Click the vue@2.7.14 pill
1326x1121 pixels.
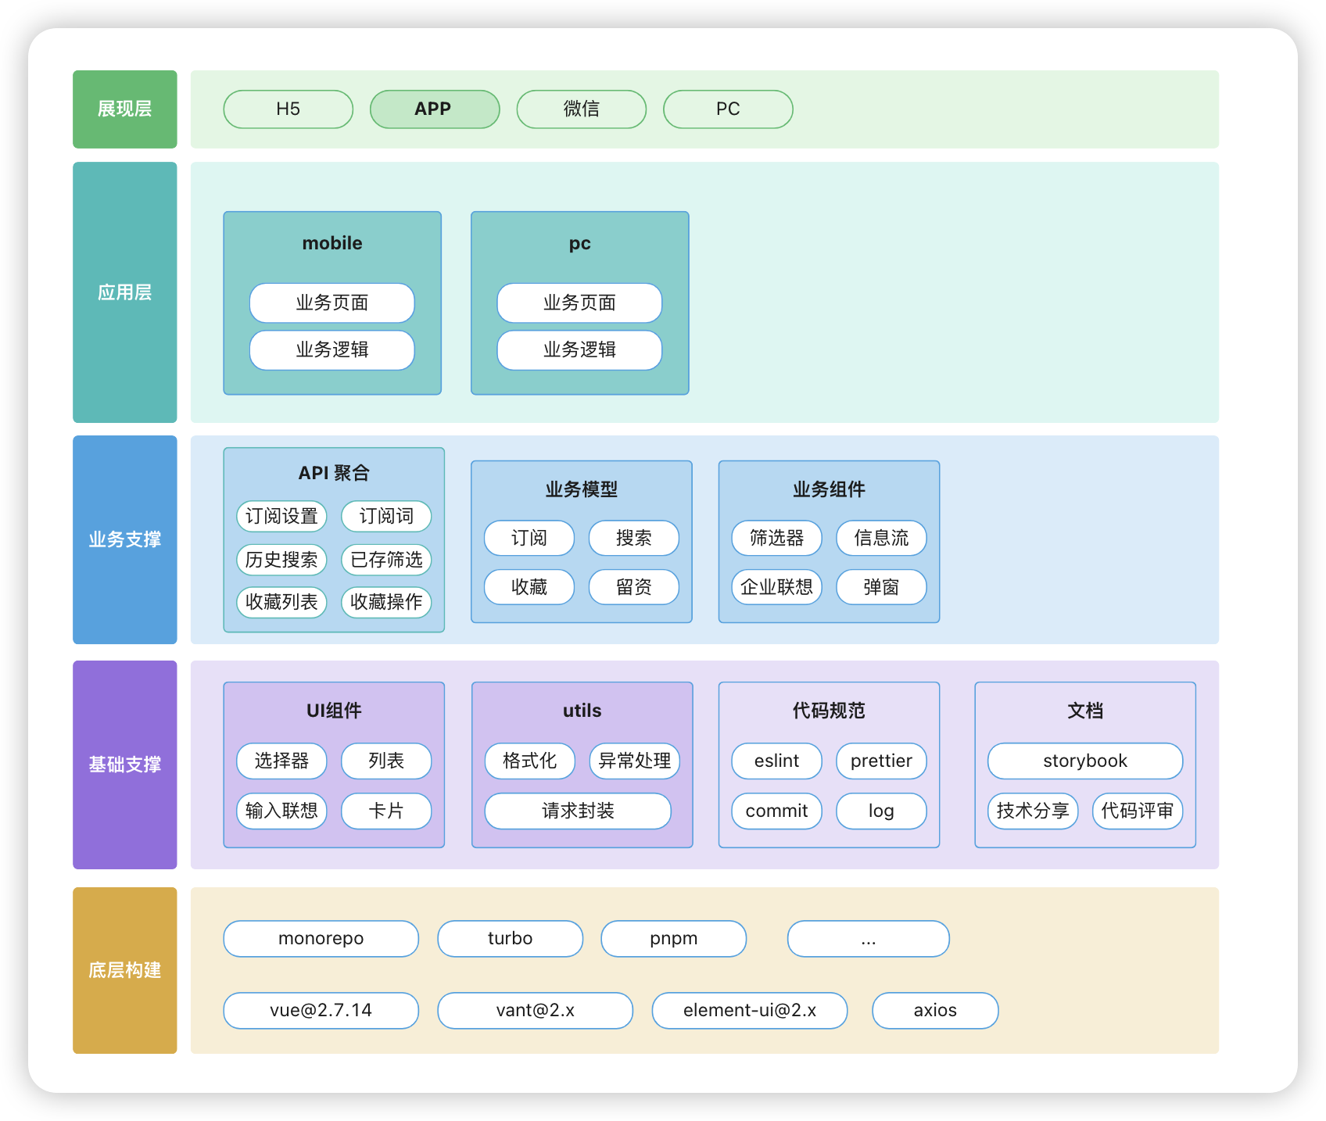coord(321,1010)
